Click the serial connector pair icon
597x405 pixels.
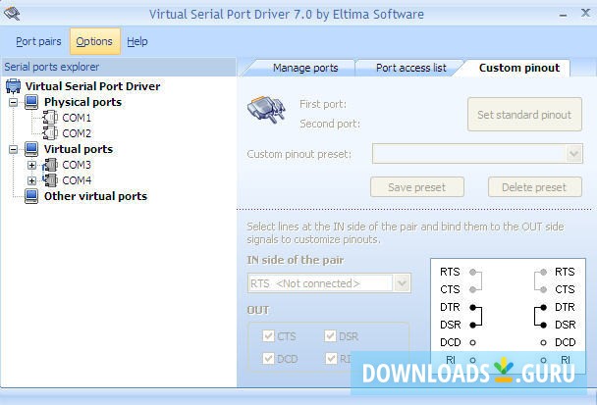coord(266,110)
